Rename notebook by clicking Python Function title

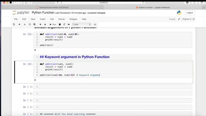[x=43, y=13]
